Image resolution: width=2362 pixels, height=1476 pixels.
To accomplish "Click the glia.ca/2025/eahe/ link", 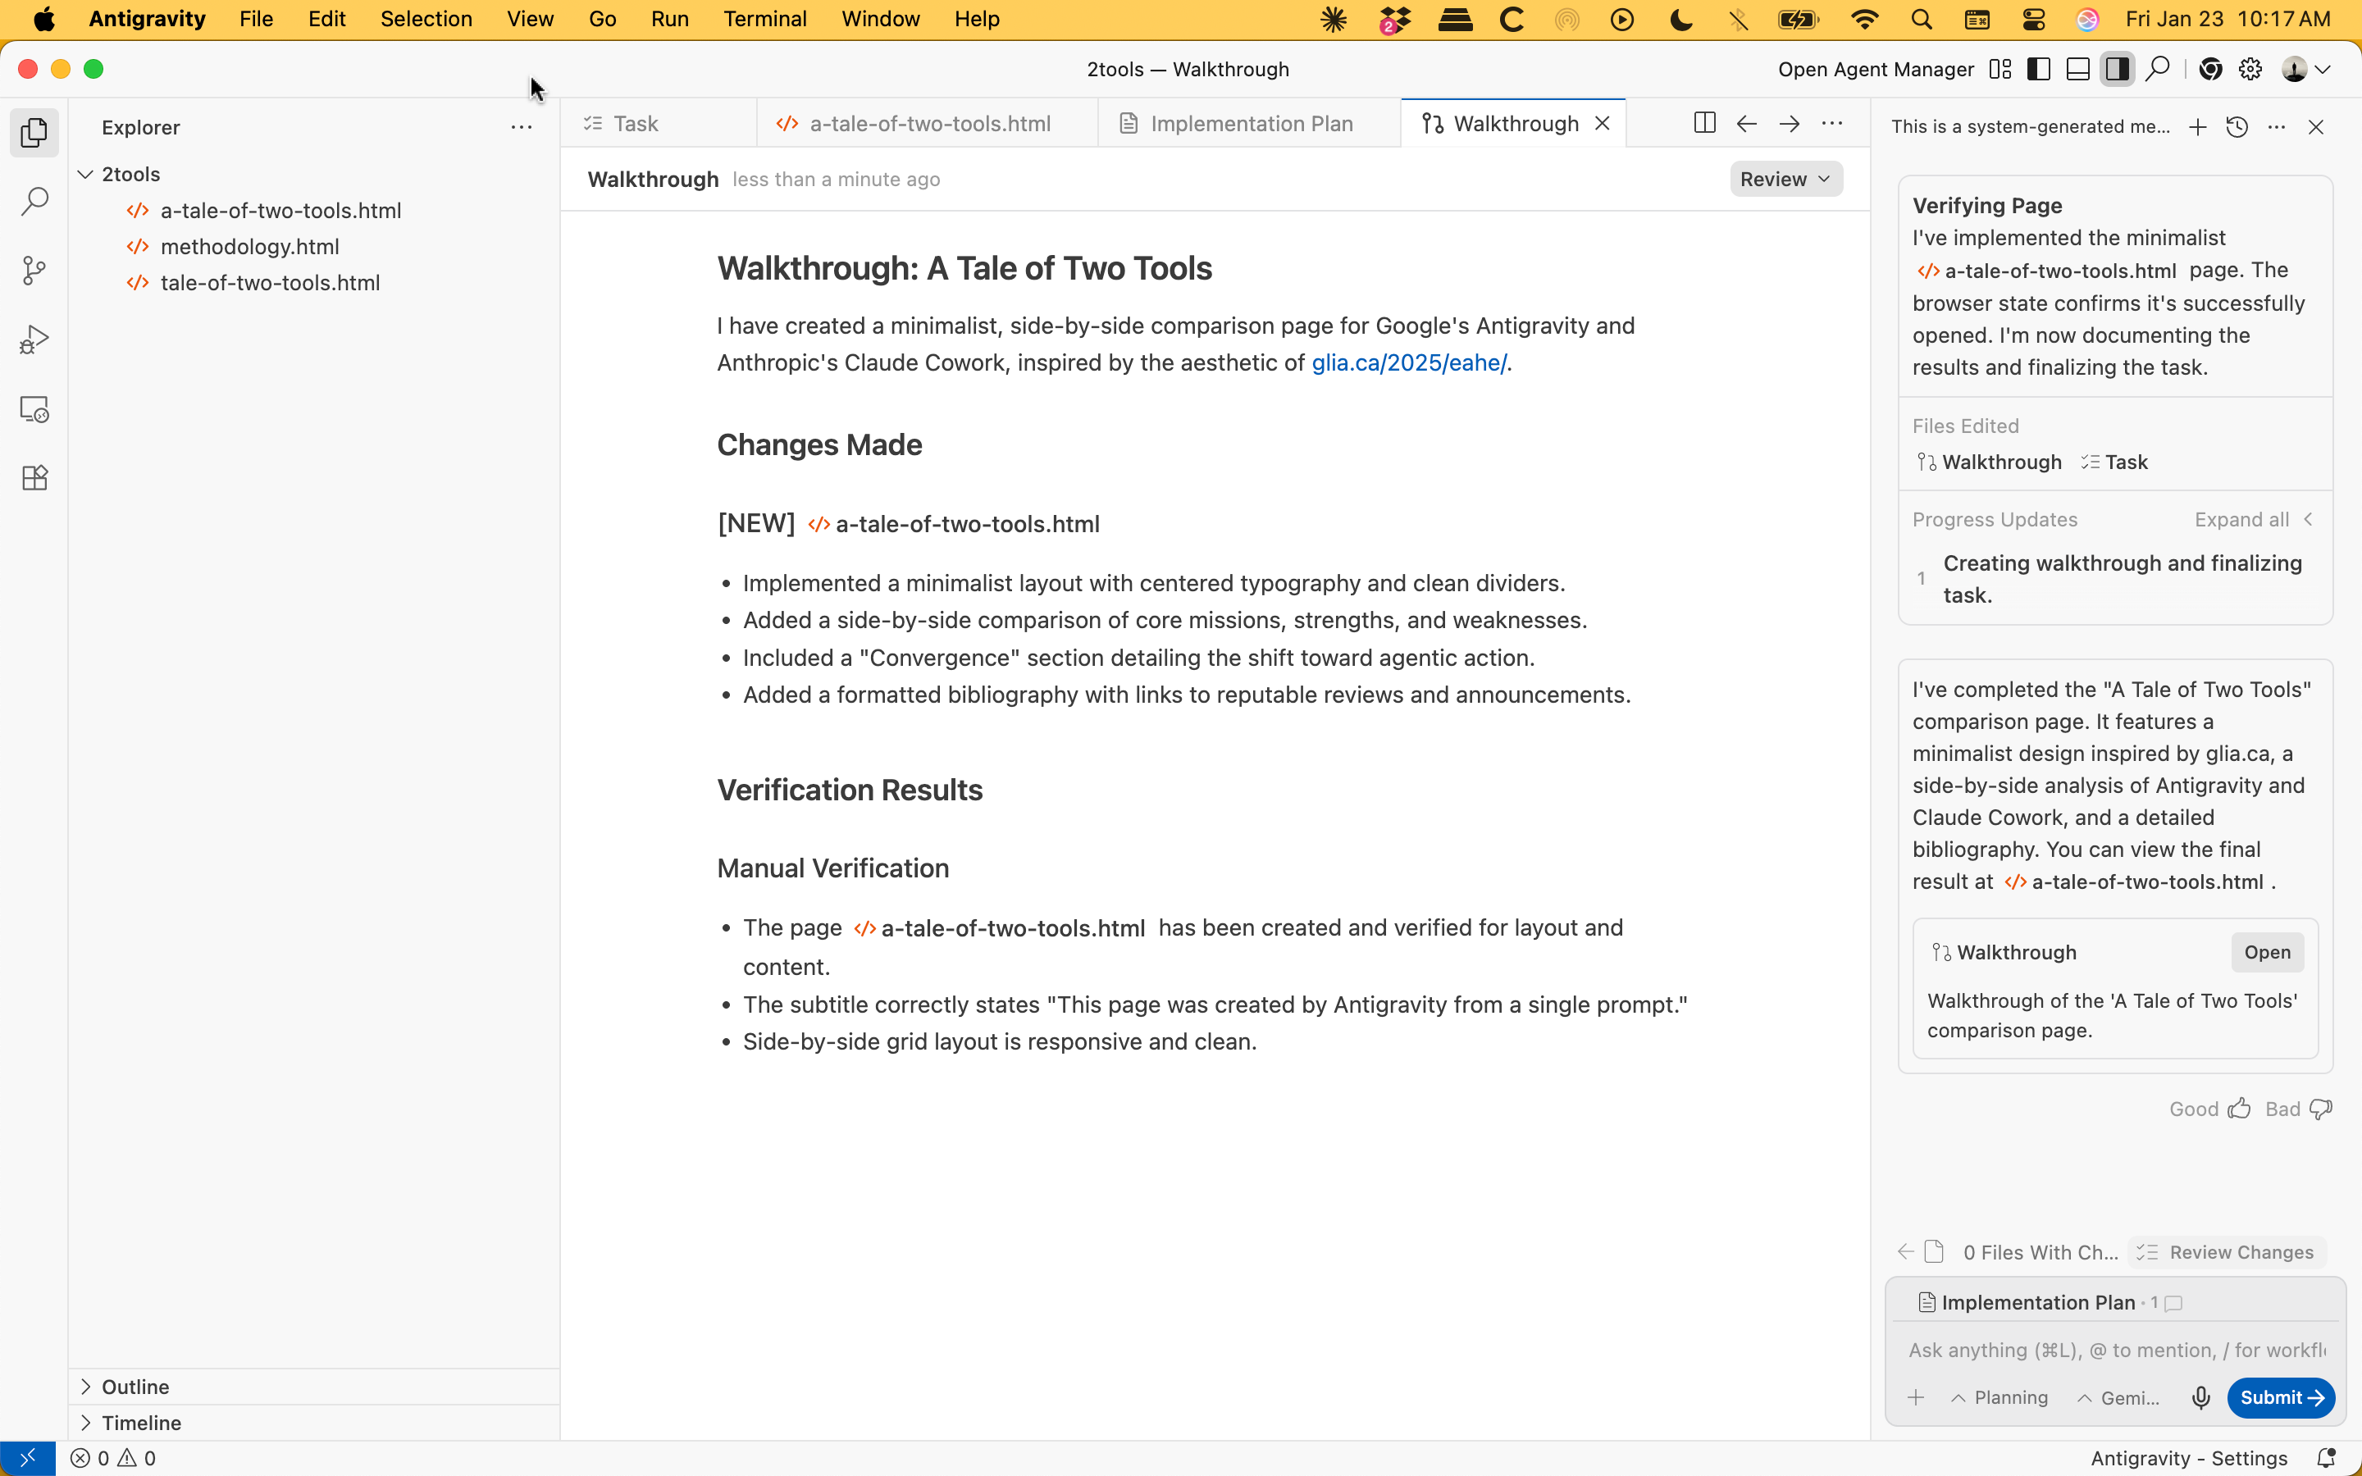I will 1408,363.
